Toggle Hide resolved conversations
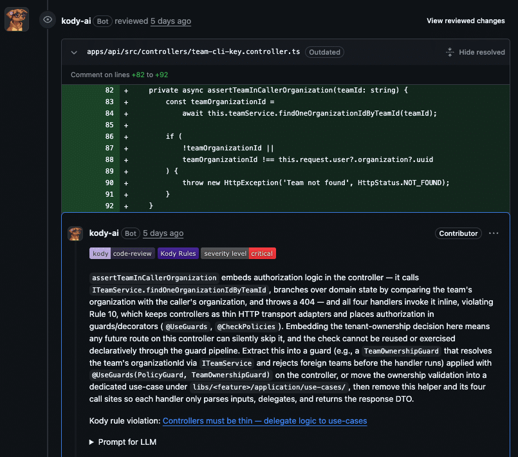 tap(482, 52)
